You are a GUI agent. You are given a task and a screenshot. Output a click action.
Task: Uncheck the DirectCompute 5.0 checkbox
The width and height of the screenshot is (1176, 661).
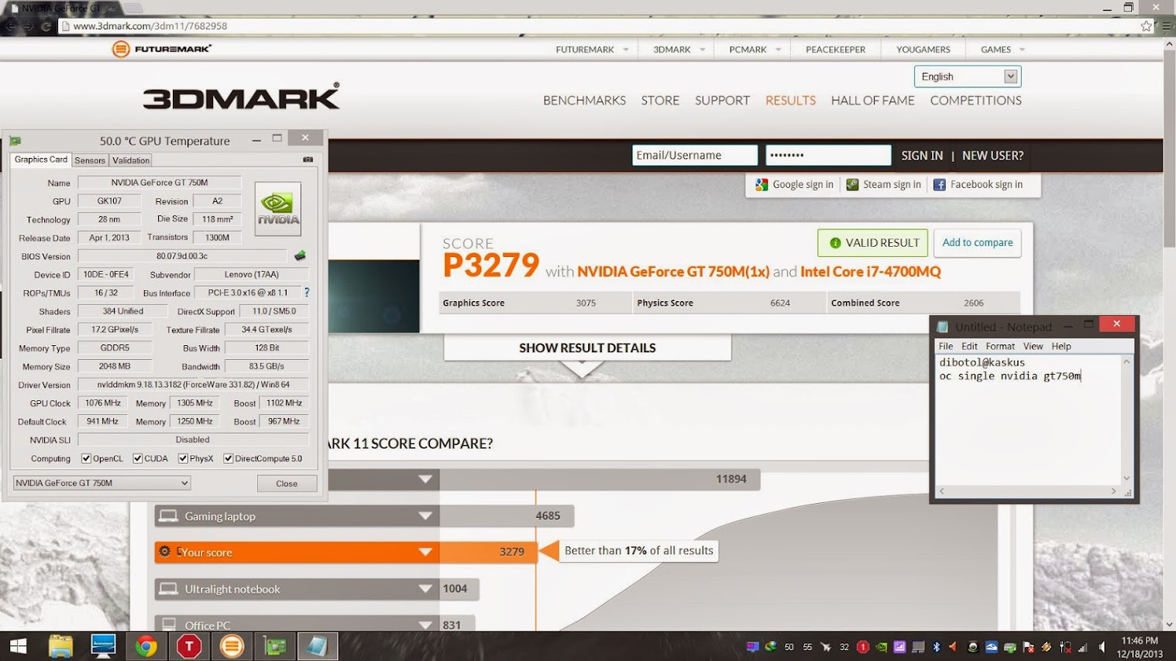coord(229,458)
